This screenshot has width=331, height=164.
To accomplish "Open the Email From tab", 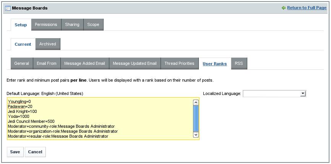I will click(47, 63).
